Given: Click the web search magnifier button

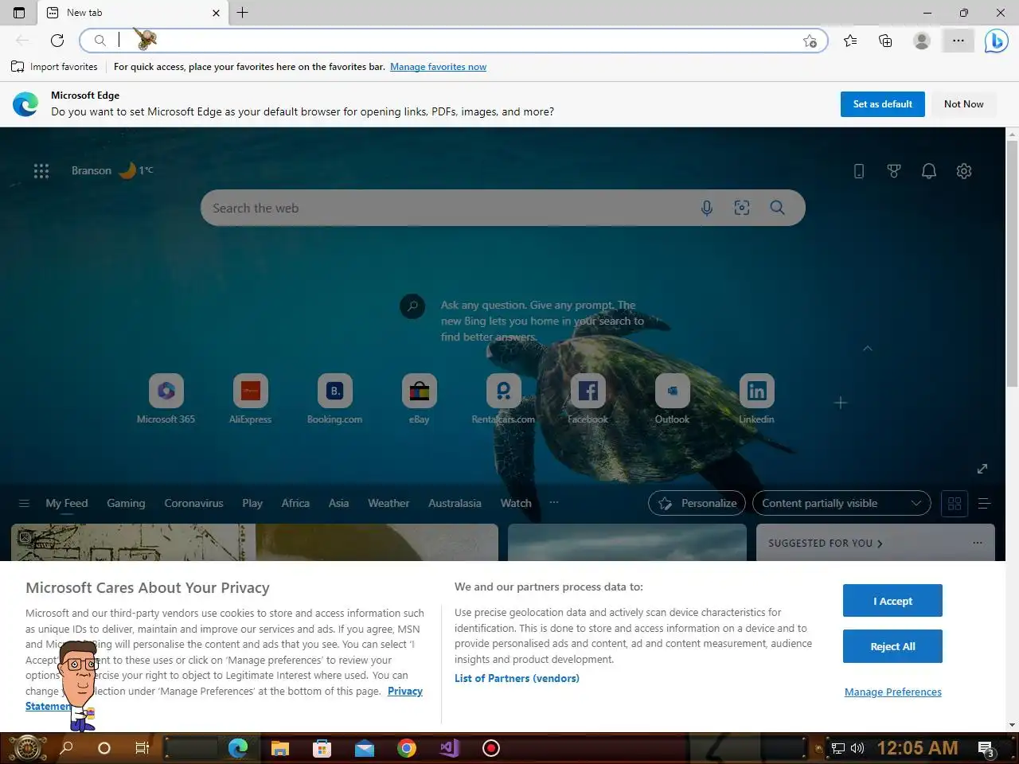Looking at the screenshot, I should [778, 208].
